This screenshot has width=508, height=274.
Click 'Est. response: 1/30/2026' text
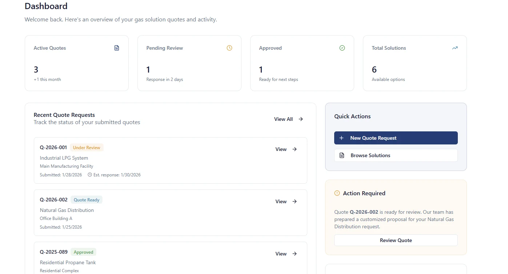pos(117,175)
